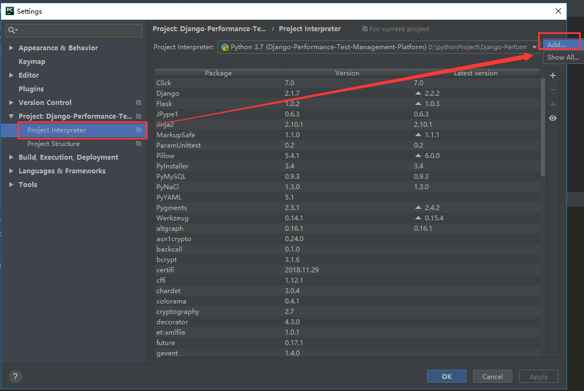Expand the Tools section
The width and height of the screenshot is (584, 391).
tap(11, 185)
